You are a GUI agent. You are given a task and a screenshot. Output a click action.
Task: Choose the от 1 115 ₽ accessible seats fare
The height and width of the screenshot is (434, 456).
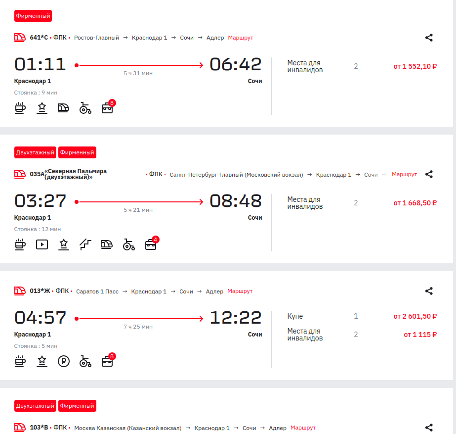pyautogui.click(x=420, y=335)
